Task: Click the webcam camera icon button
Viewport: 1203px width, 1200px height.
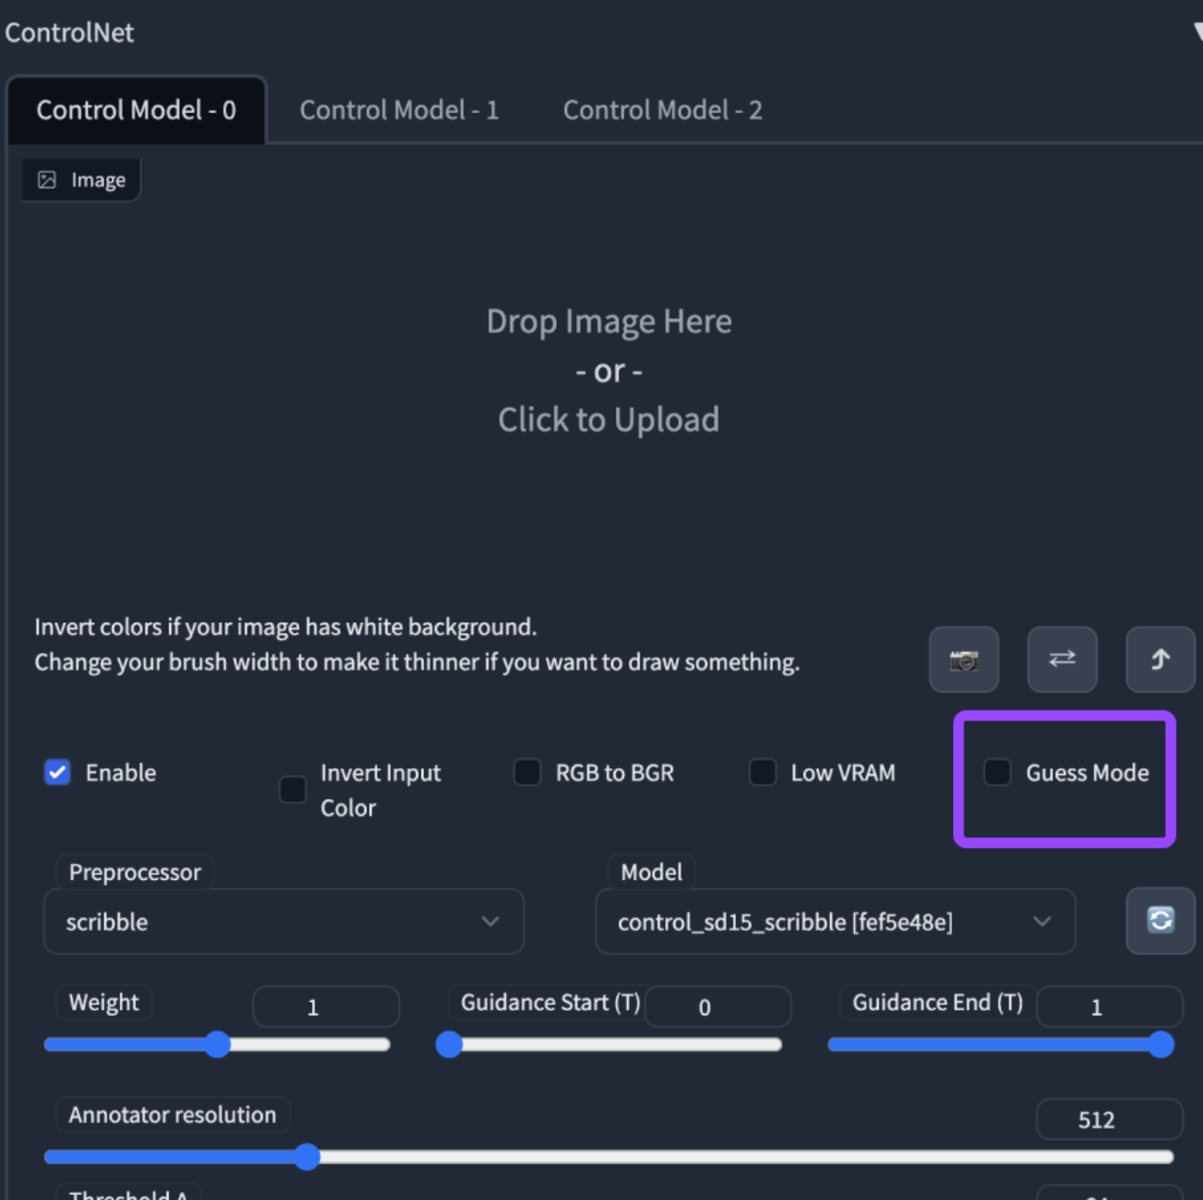Action: (x=963, y=659)
